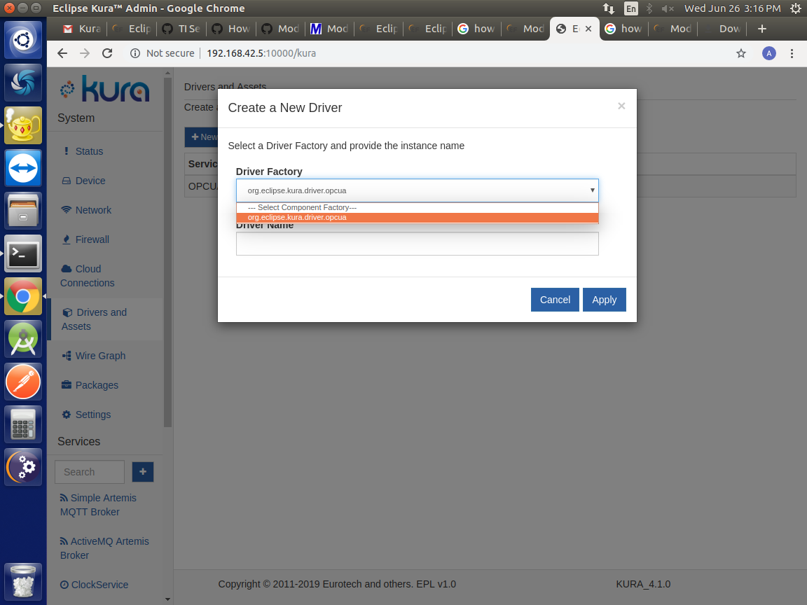Open TeamViewer from the dock

(x=23, y=168)
